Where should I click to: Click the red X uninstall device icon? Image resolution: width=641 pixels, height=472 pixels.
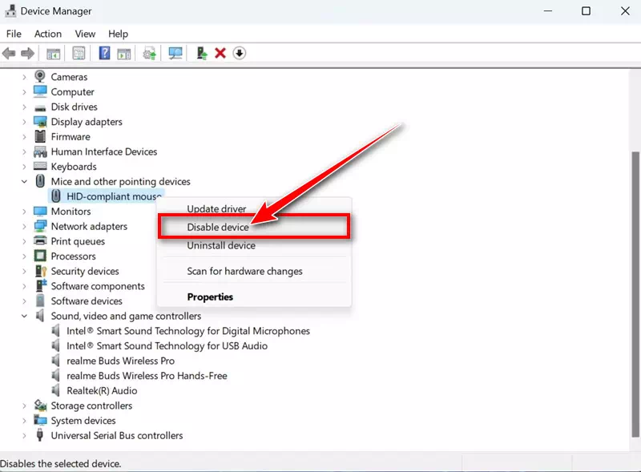pyautogui.click(x=220, y=54)
